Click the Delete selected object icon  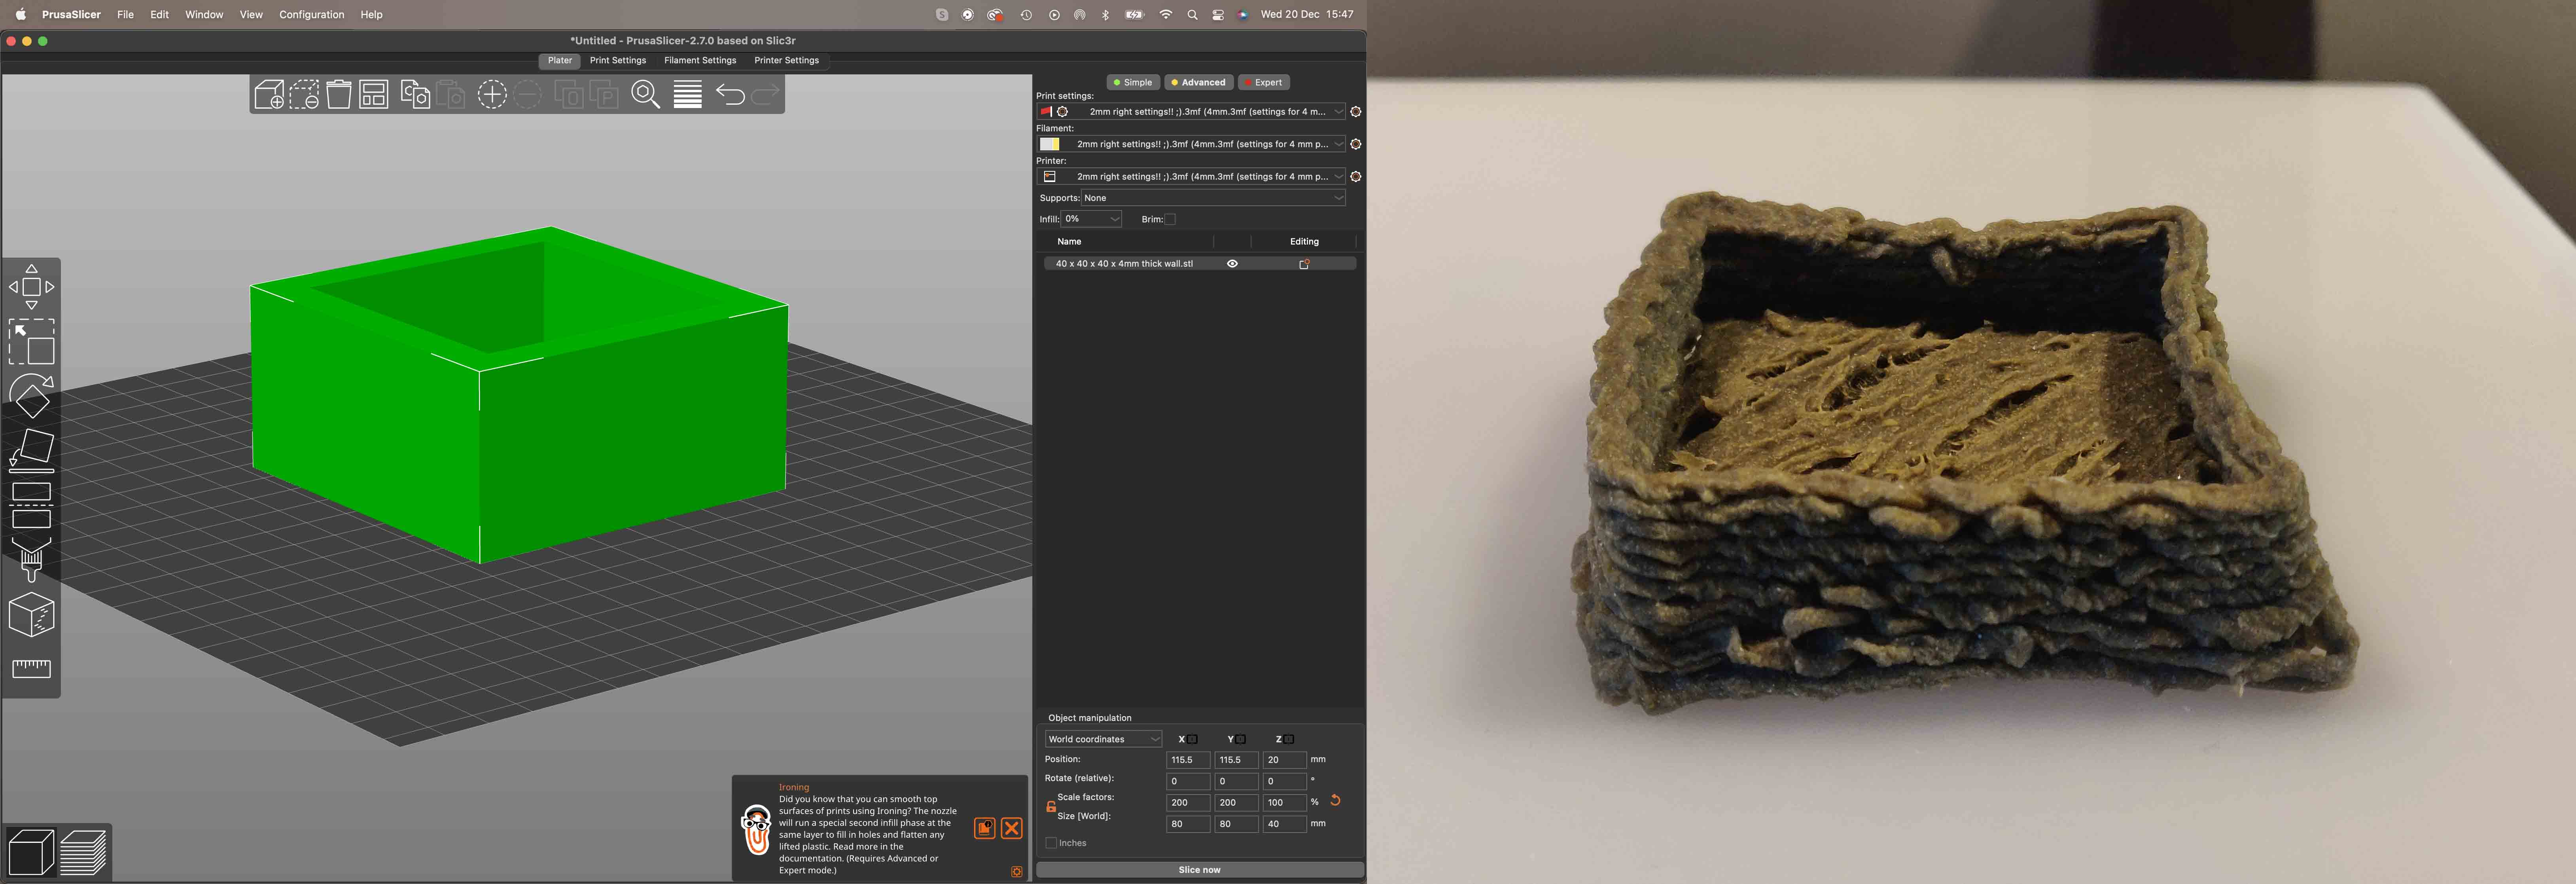click(x=304, y=95)
